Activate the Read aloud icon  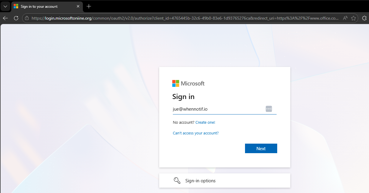(345, 18)
